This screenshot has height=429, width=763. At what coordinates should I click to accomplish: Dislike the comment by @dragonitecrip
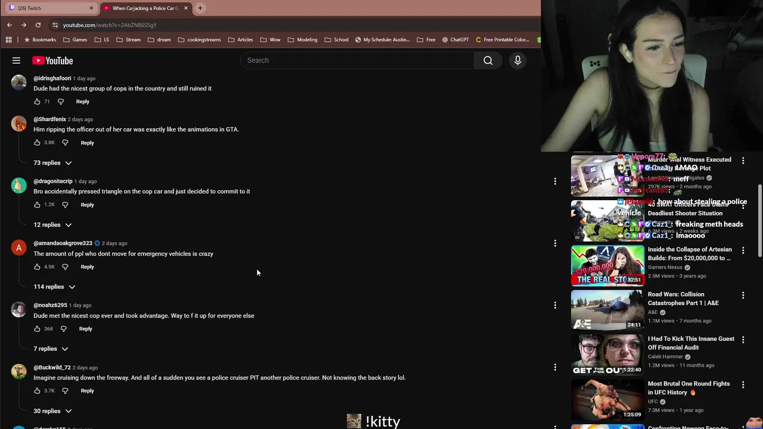click(65, 204)
